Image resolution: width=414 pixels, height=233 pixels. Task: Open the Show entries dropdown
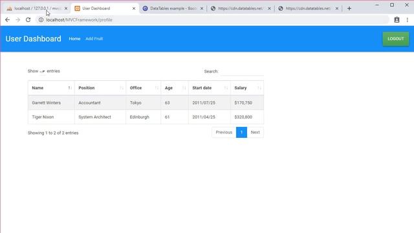43,71
